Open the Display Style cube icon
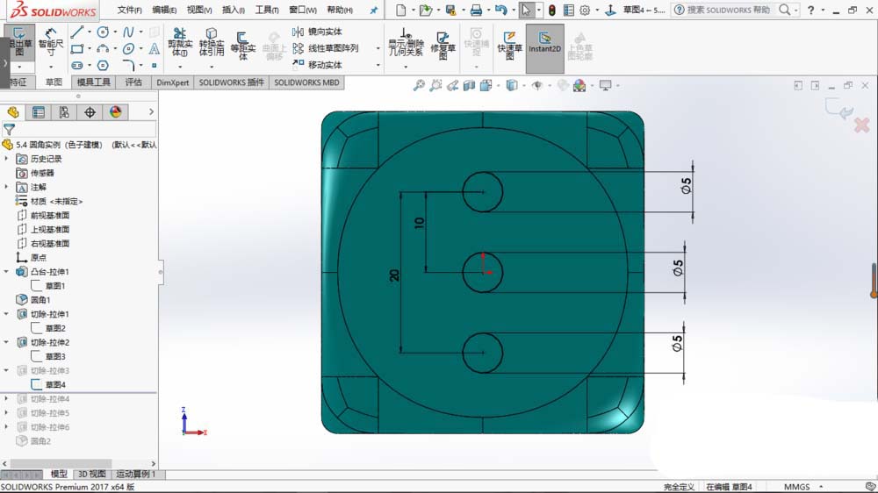 tap(512, 86)
